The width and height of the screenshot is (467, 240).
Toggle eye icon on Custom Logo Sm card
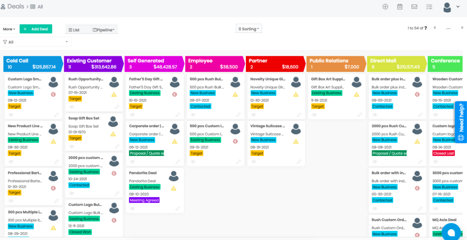(x=11, y=115)
